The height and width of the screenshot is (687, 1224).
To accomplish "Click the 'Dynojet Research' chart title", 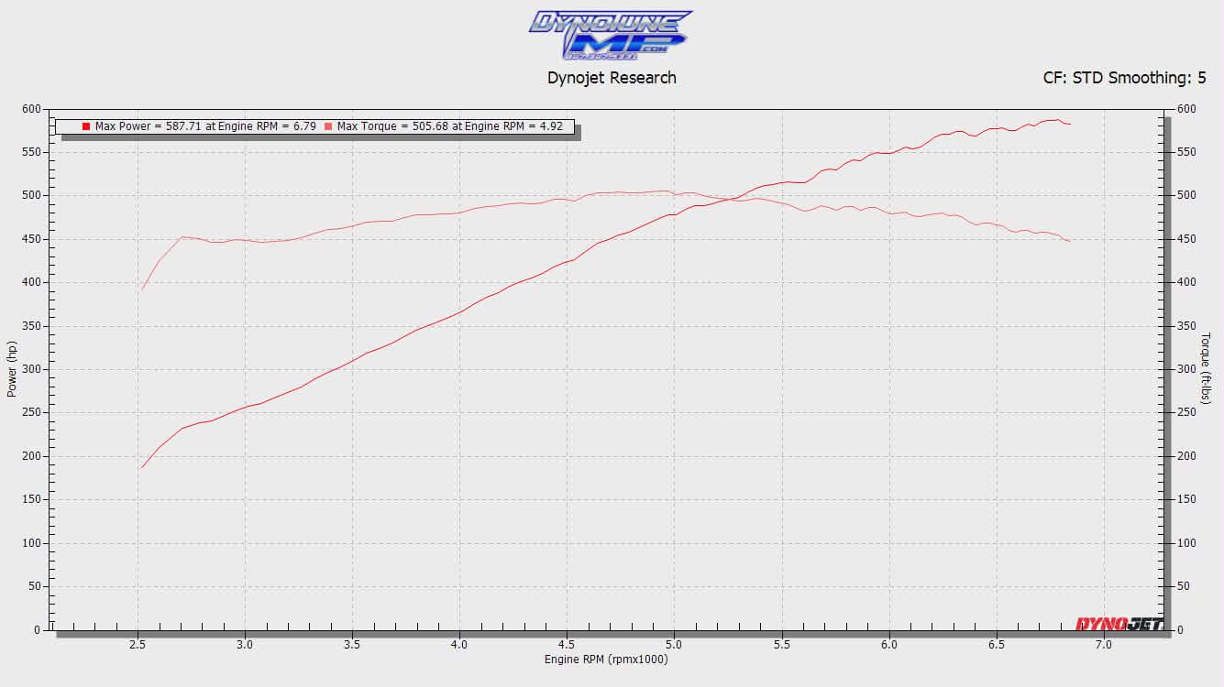I will 612,78.
